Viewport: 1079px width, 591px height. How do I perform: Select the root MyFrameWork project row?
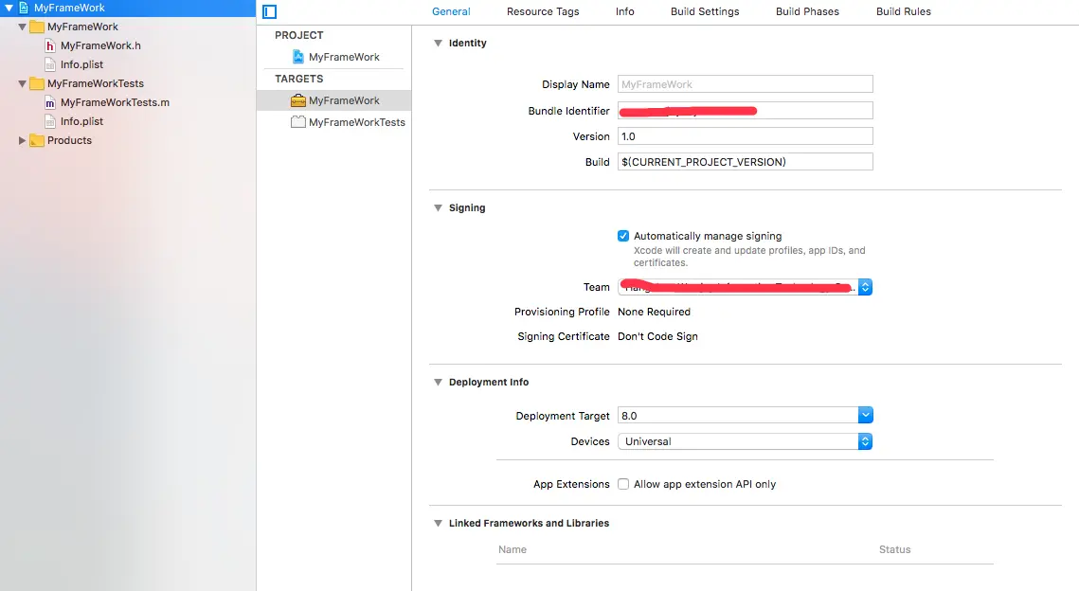[128, 9]
